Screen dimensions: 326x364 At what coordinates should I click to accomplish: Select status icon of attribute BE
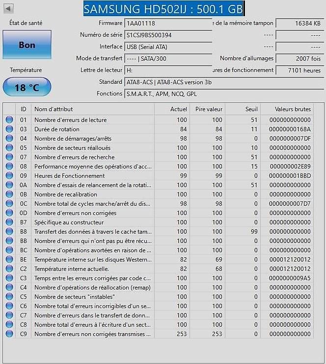tap(9, 259)
